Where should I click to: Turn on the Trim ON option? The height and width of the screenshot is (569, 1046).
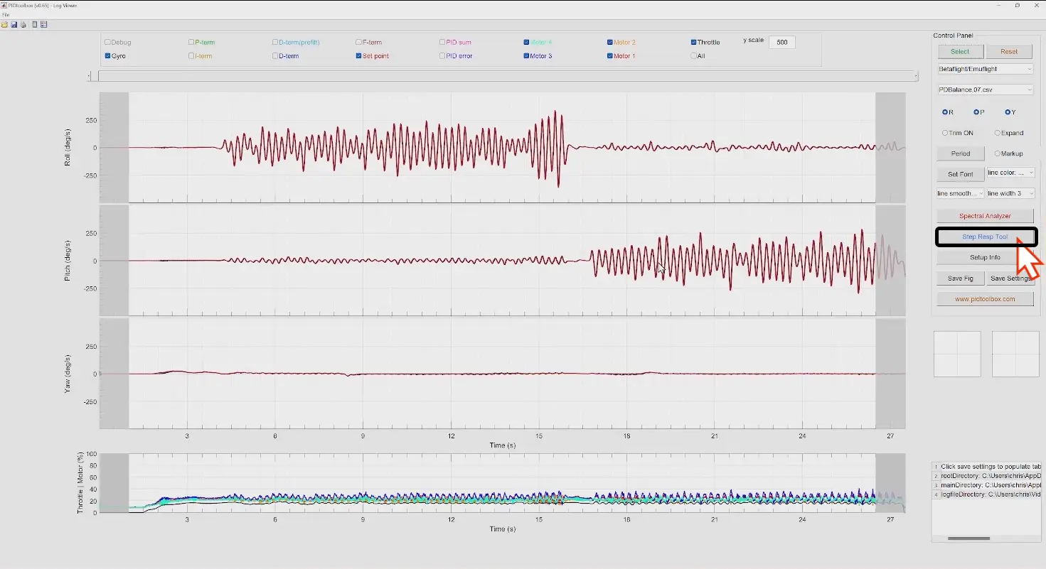(x=945, y=133)
